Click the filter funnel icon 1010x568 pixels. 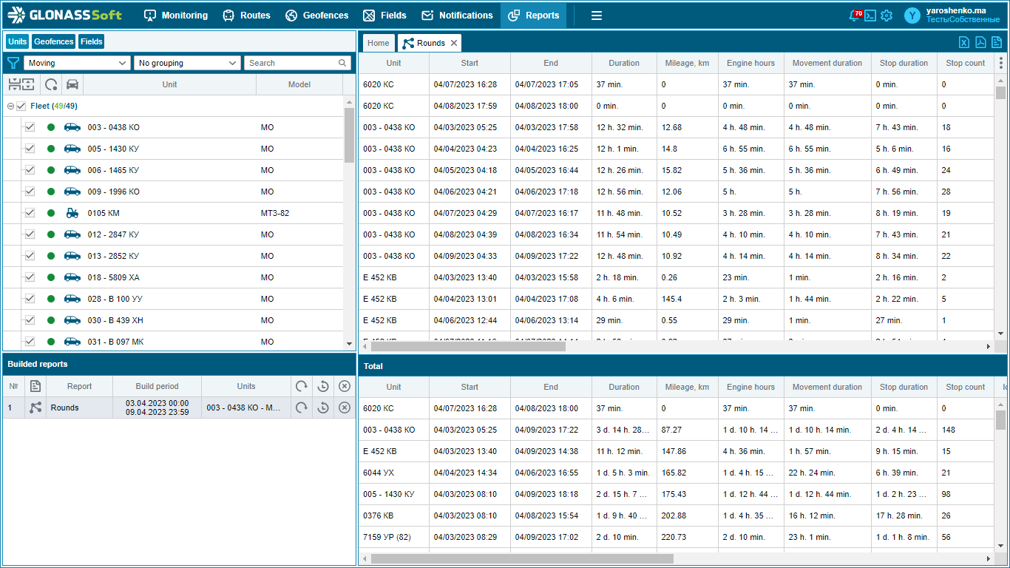(13, 63)
